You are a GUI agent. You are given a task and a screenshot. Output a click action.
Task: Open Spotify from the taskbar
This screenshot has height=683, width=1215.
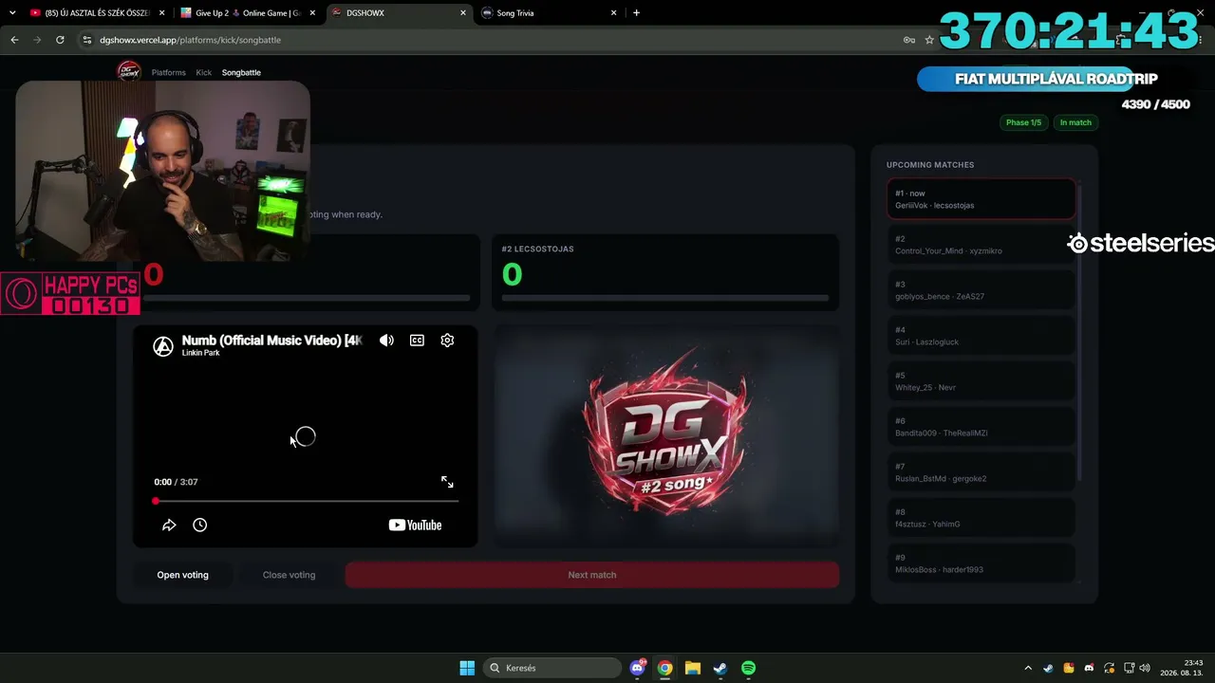748,668
